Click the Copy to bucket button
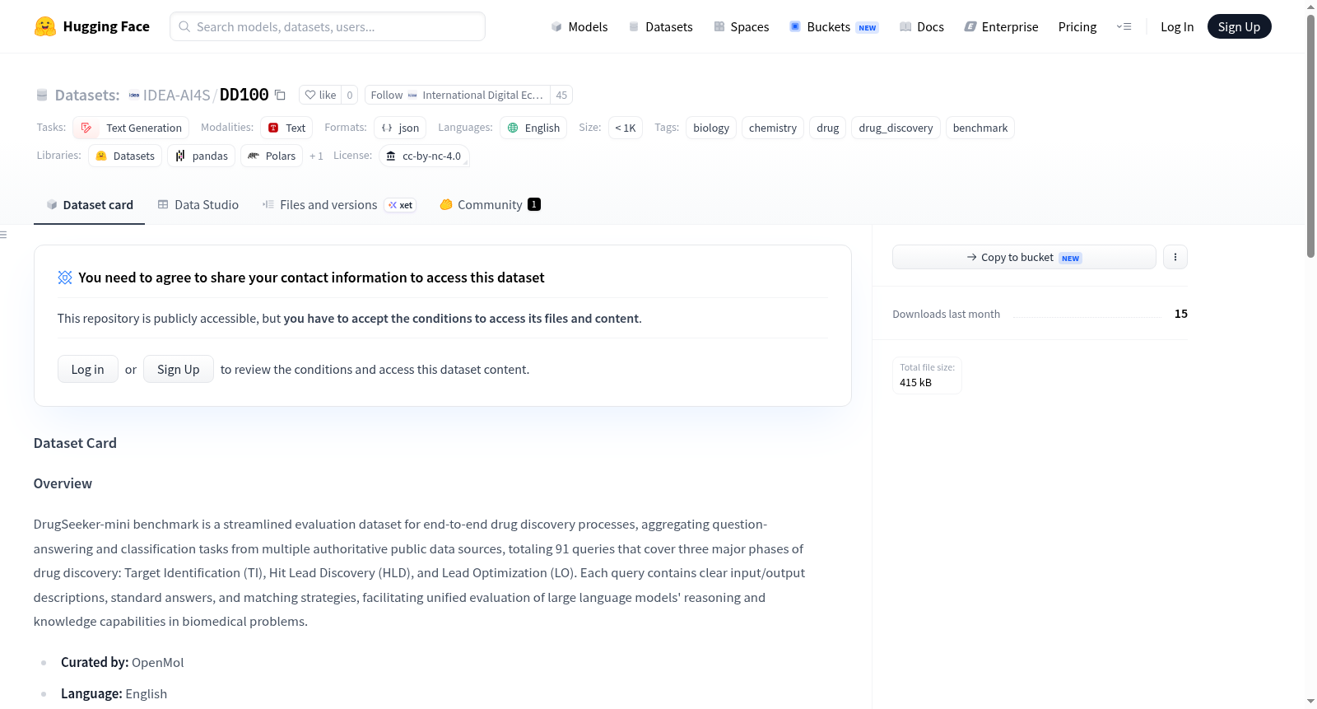 (x=1024, y=257)
